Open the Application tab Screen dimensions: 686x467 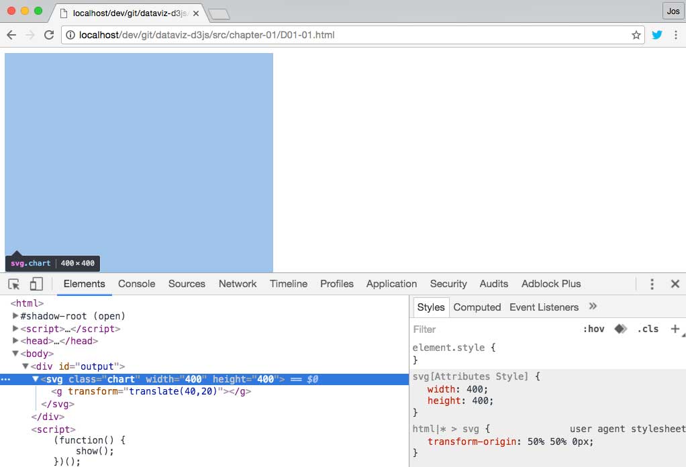391,284
